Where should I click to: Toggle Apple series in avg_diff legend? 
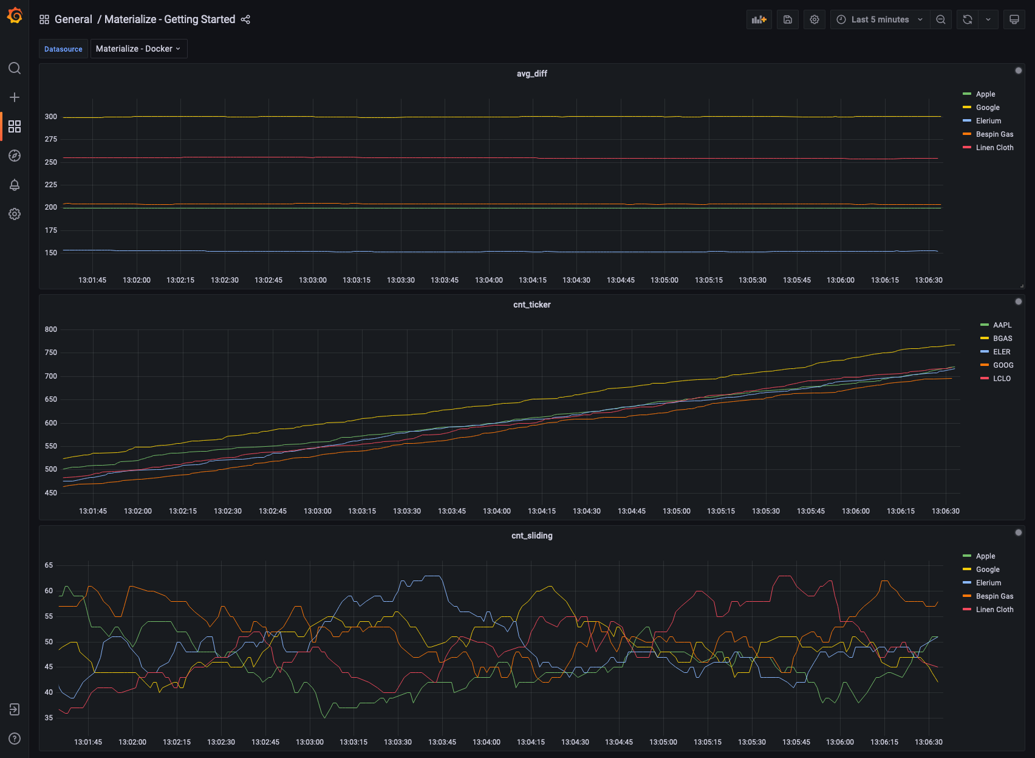985,94
